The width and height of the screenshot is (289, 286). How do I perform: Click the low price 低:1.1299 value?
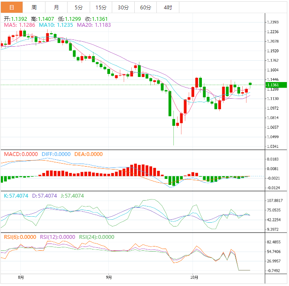coord(69,19)
